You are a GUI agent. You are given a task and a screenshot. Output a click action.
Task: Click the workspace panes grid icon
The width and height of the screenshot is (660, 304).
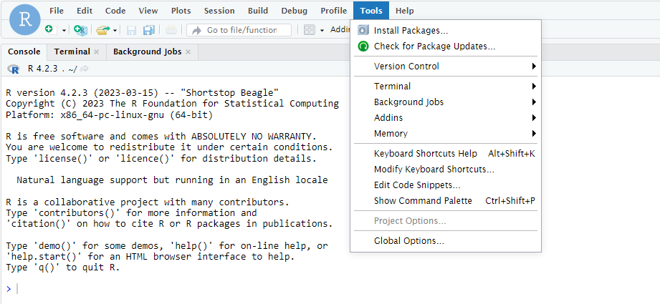[x=310, y=30]
